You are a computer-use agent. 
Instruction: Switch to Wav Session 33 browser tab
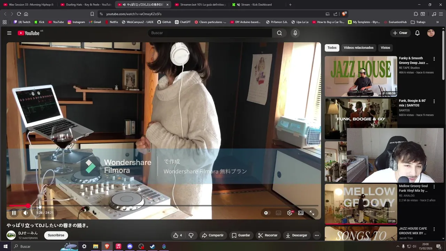click(29, 5)
